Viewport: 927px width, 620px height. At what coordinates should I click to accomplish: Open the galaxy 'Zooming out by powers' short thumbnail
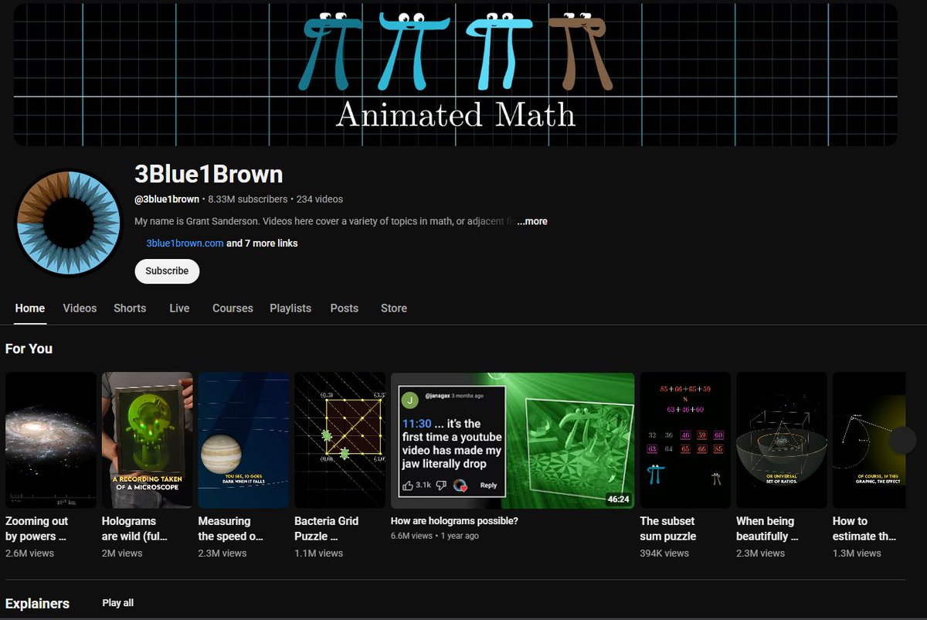tap(51, 440)
